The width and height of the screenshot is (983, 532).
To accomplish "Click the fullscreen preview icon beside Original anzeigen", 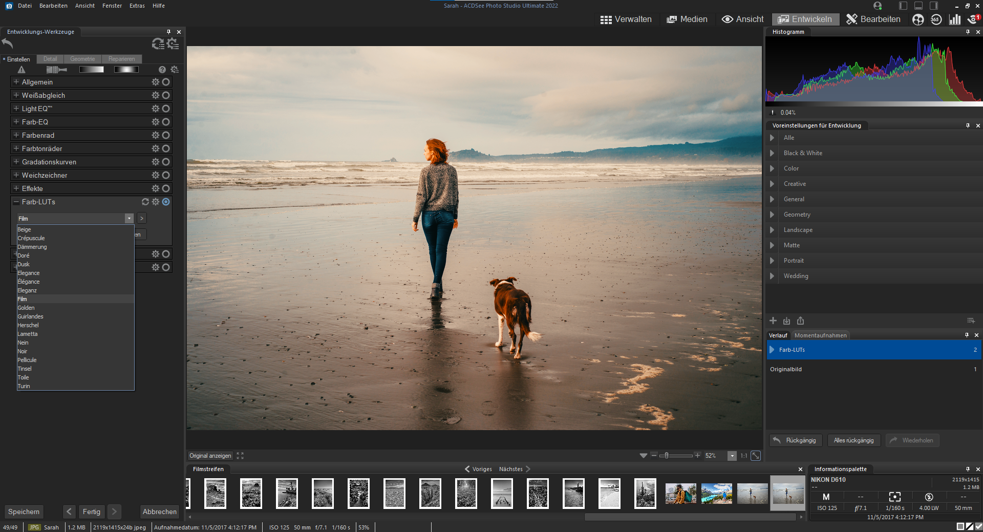I will (240, 456).
